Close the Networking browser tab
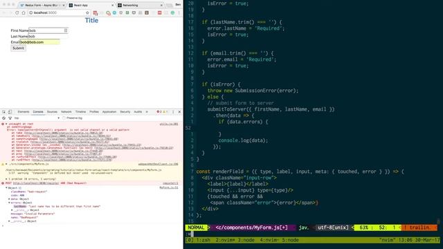 [161, 5]
